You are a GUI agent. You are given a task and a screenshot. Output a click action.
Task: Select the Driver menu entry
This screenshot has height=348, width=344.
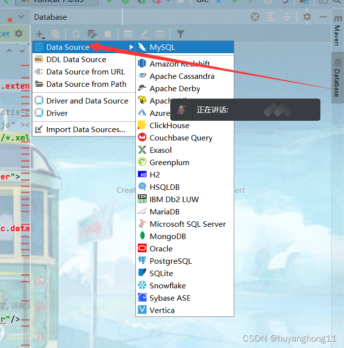(x=84, y=113)
